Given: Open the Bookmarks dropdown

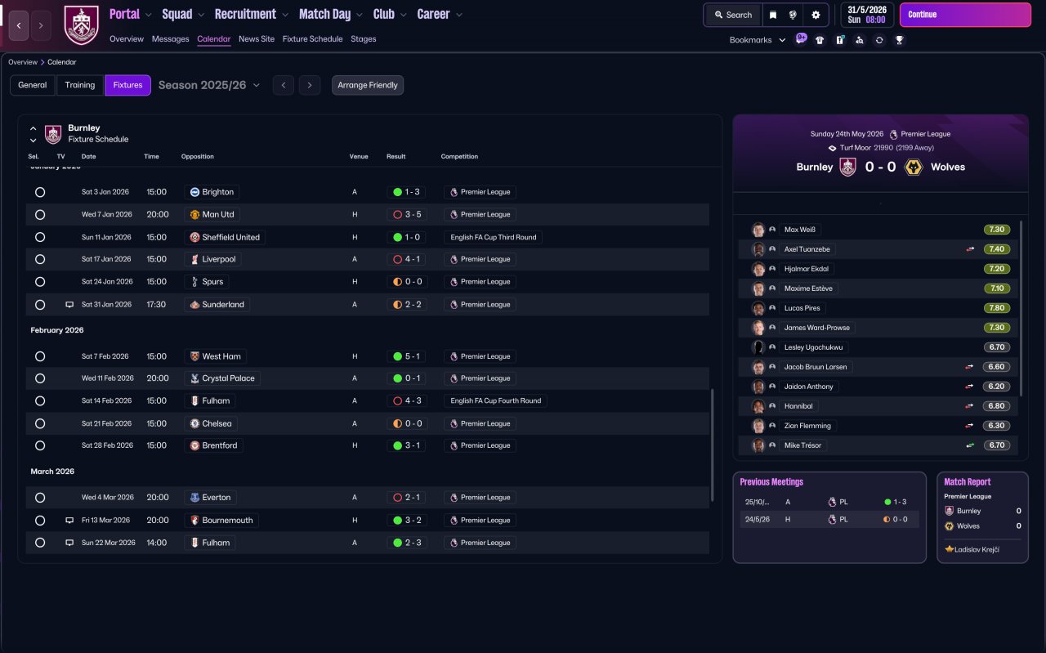Looking at the screenshot, I should (758, 40).
